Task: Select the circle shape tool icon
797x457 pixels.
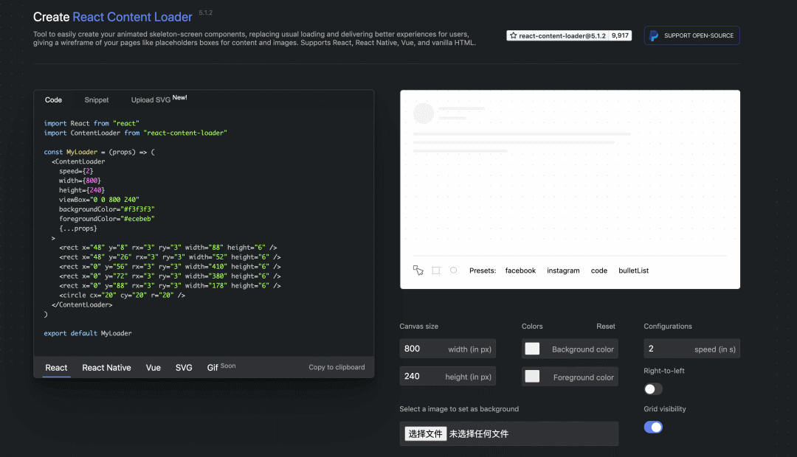Action: point(453,270)
